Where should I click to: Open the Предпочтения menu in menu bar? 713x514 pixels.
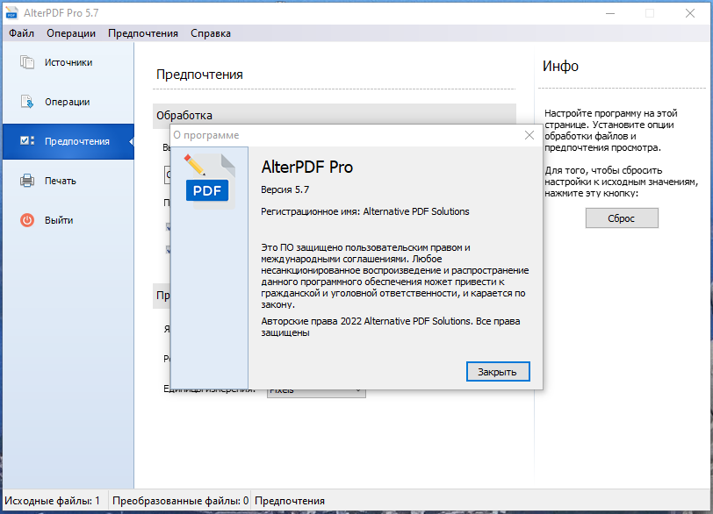(x=143, y=33)
